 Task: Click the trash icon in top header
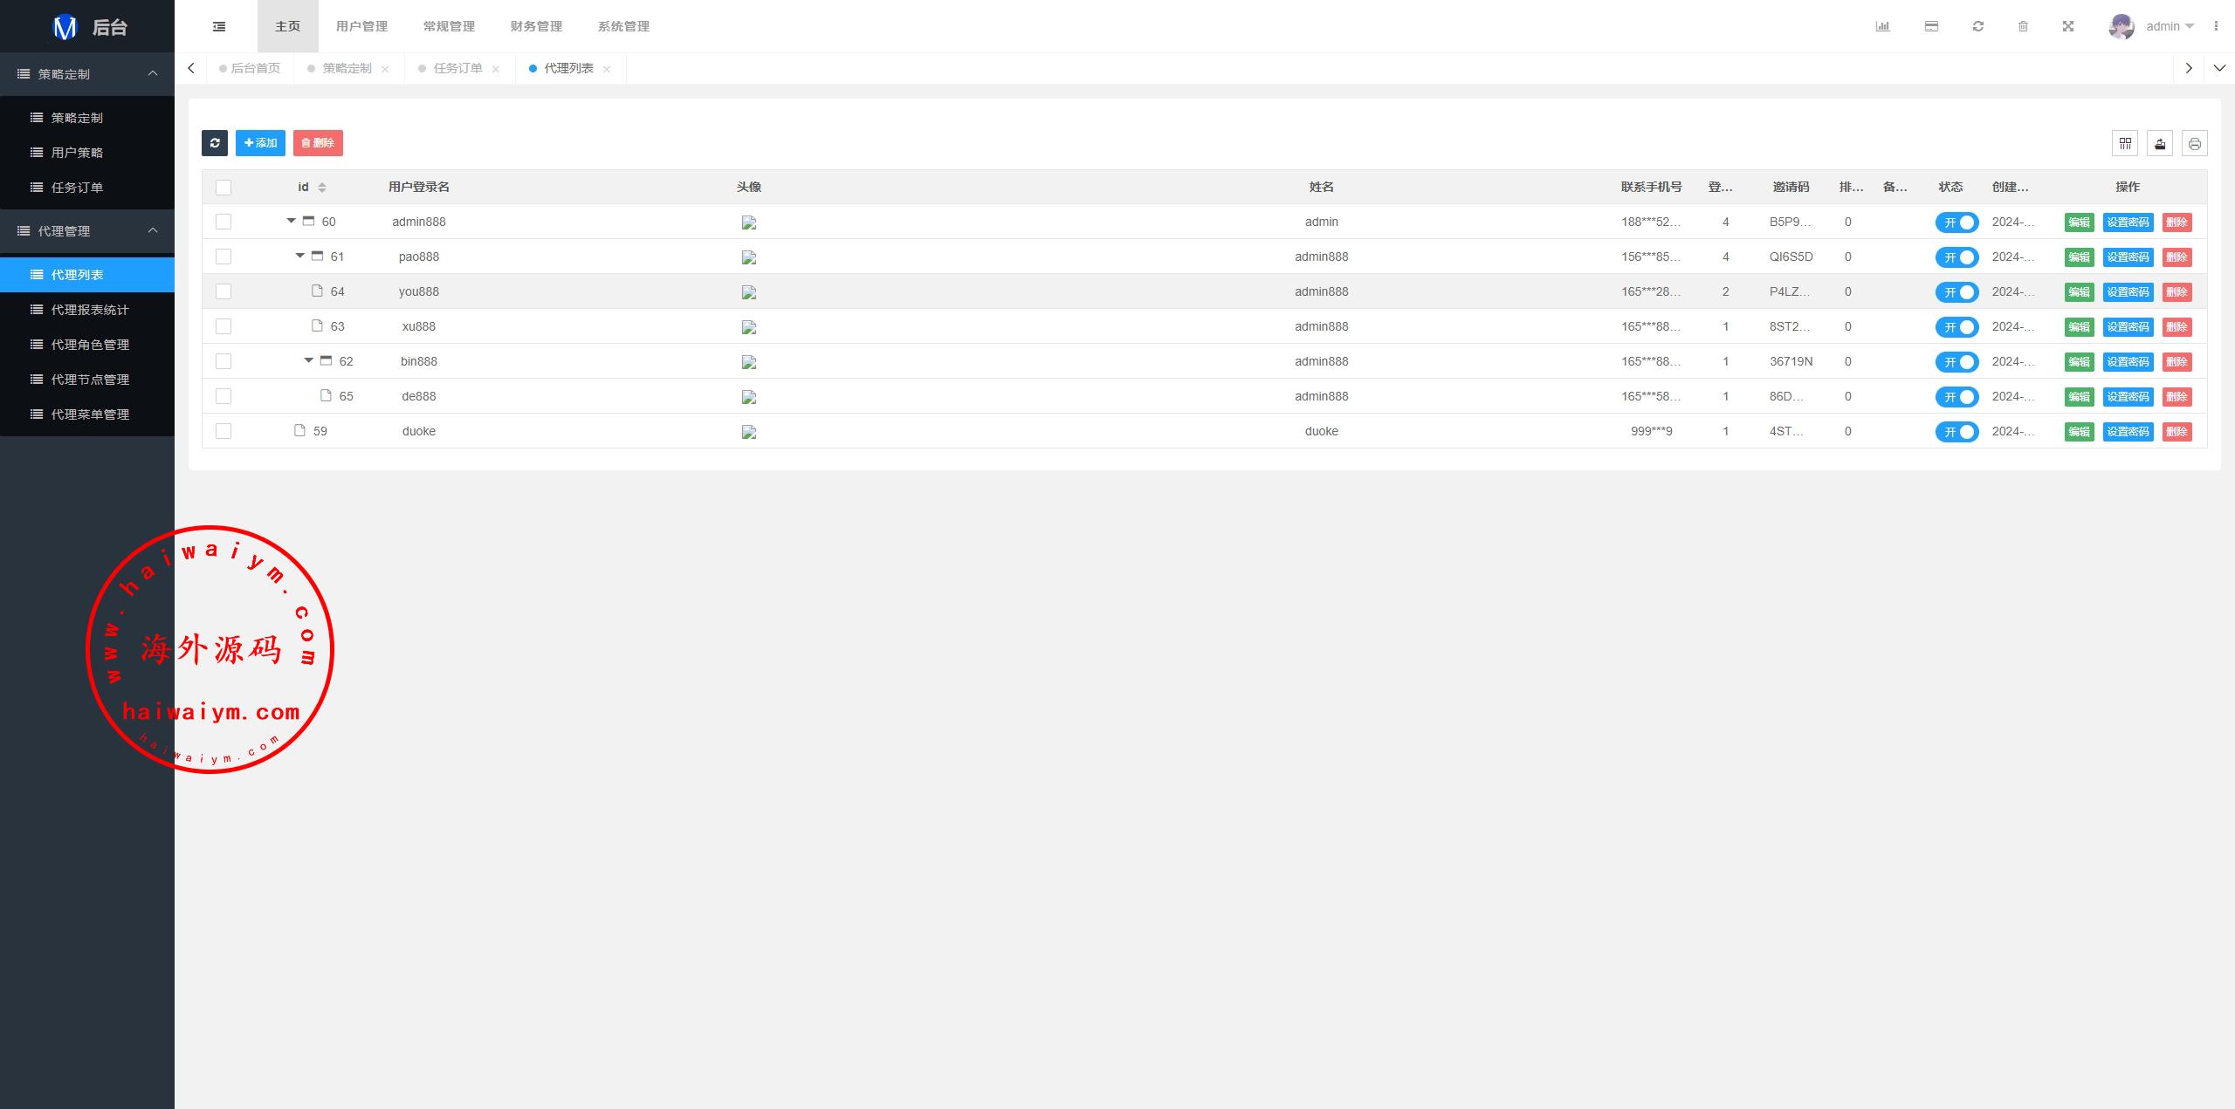[2023, 26]
